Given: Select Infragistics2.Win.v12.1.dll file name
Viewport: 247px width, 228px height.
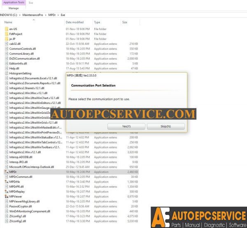Looking at the screenshot, I should pos(25,152).
